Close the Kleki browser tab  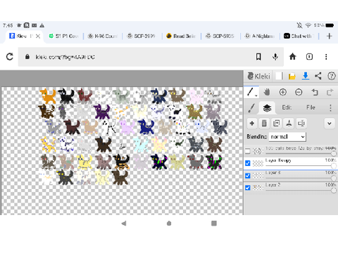pos(38,36)
